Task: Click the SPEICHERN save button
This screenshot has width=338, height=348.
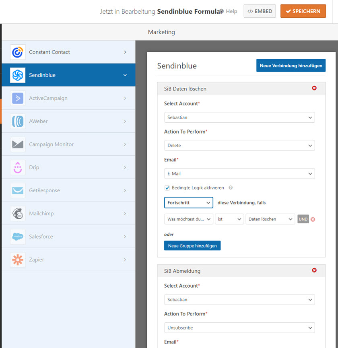Action: 303,11
